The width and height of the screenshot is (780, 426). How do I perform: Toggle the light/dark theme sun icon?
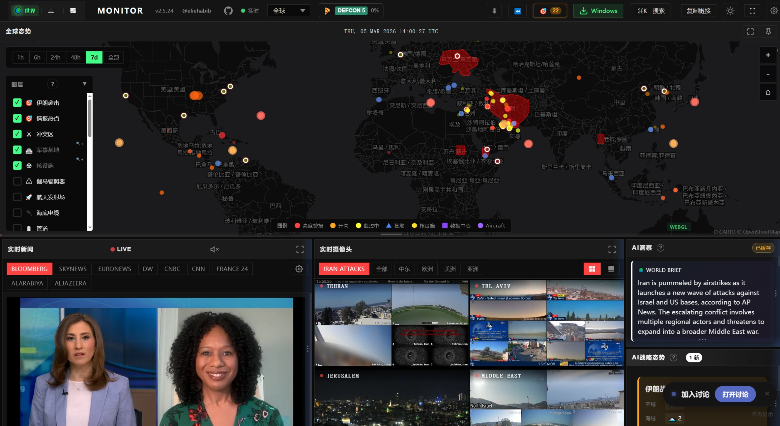[x=730, y=11]
